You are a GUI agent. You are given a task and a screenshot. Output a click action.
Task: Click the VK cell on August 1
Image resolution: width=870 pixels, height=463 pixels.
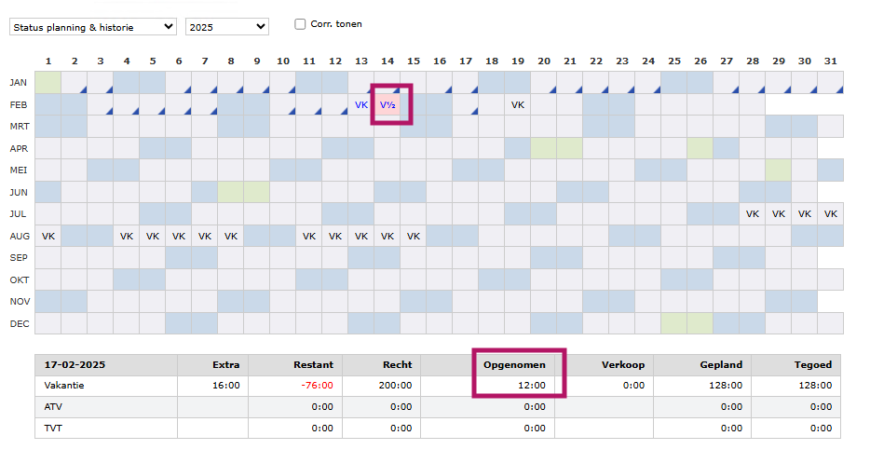tap(48, 236)
